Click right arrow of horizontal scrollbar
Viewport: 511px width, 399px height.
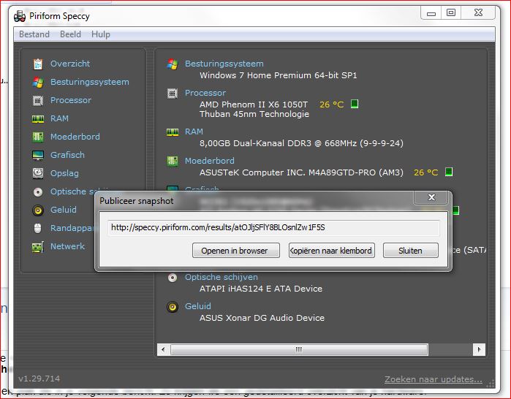479,350
